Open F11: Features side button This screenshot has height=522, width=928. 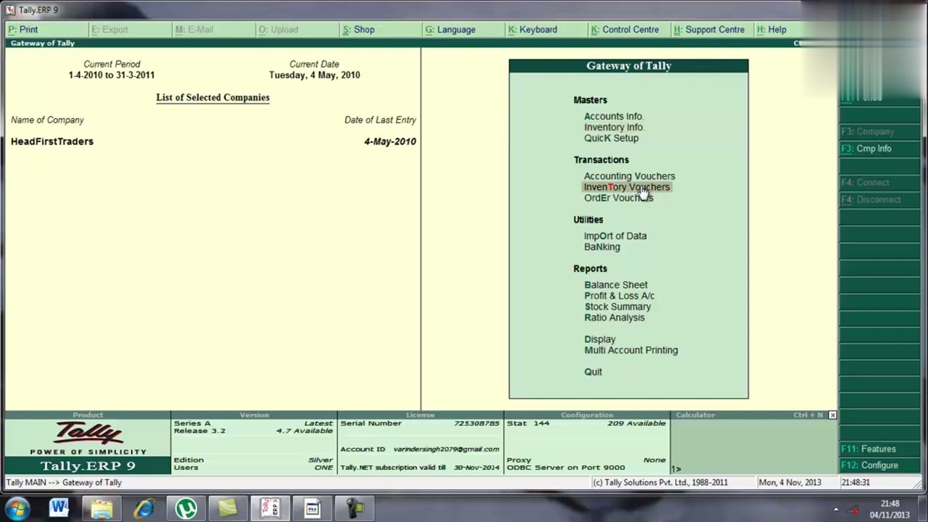tap(881, 449)
